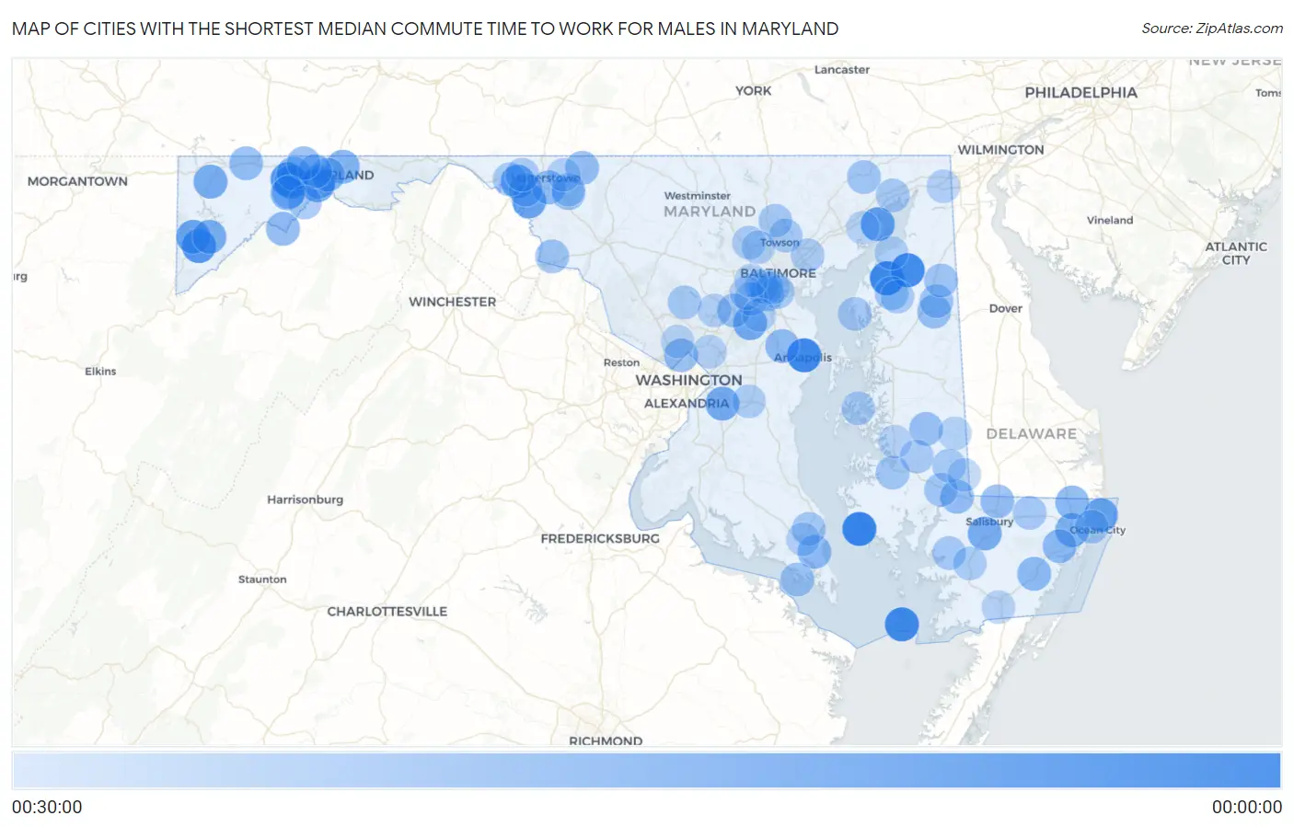This screenshot has height=827, width=1294.
Task: Click the Harrisonburg map label
Action: tap(305, 500)
